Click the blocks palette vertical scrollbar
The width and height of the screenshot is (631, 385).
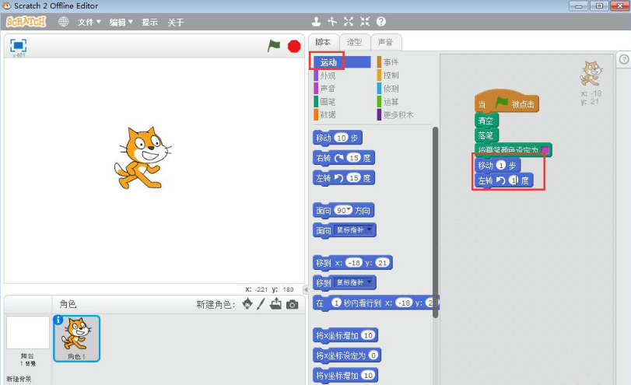click(x=435, y=222)
